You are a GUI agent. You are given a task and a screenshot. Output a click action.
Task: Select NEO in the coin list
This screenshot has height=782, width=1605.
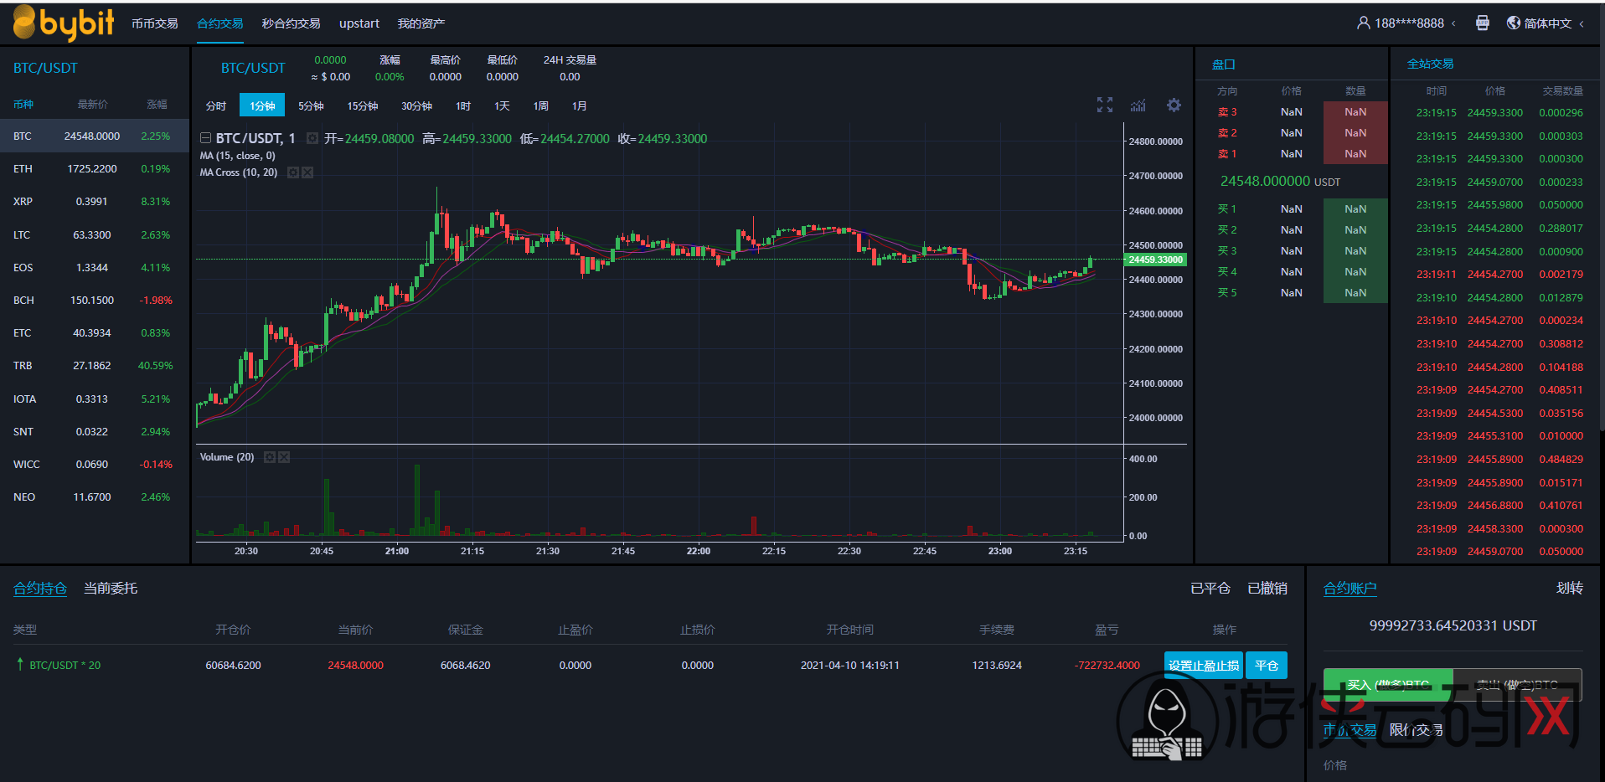[95, 496]
